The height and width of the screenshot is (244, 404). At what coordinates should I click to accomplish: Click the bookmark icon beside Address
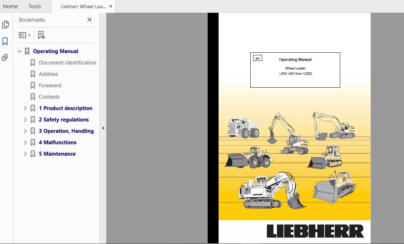(x=33, y=74)
